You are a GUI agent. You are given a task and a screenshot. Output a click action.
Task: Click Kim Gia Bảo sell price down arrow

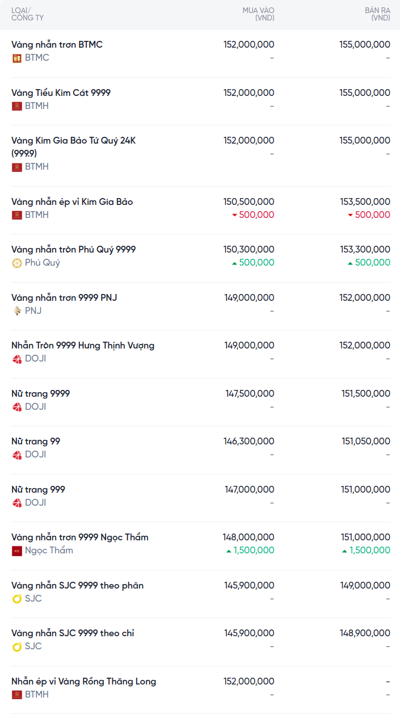point(350,215)
